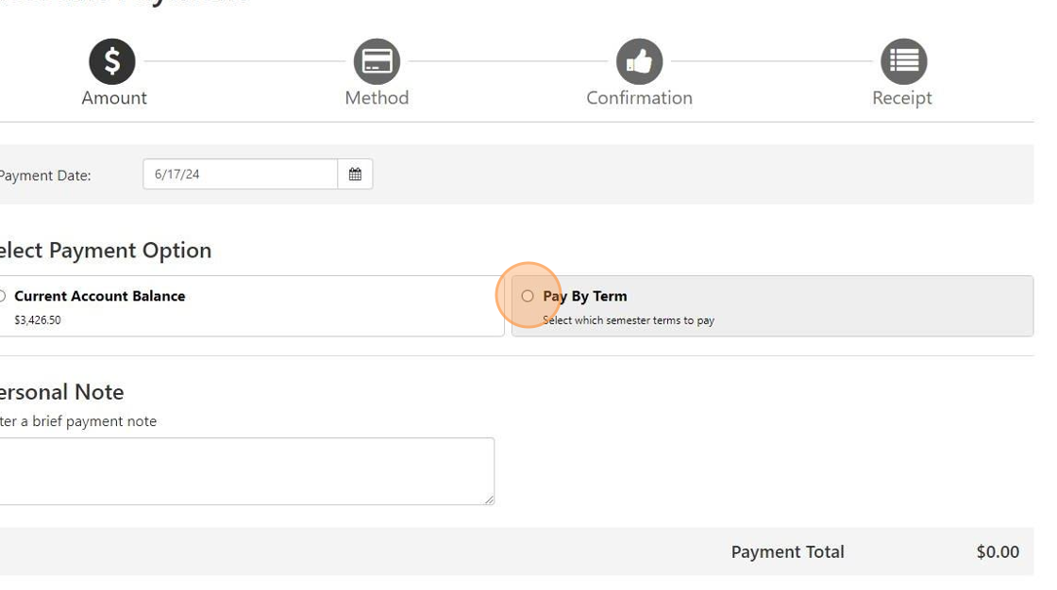Click the list Receipt step icon

(903, 61)
